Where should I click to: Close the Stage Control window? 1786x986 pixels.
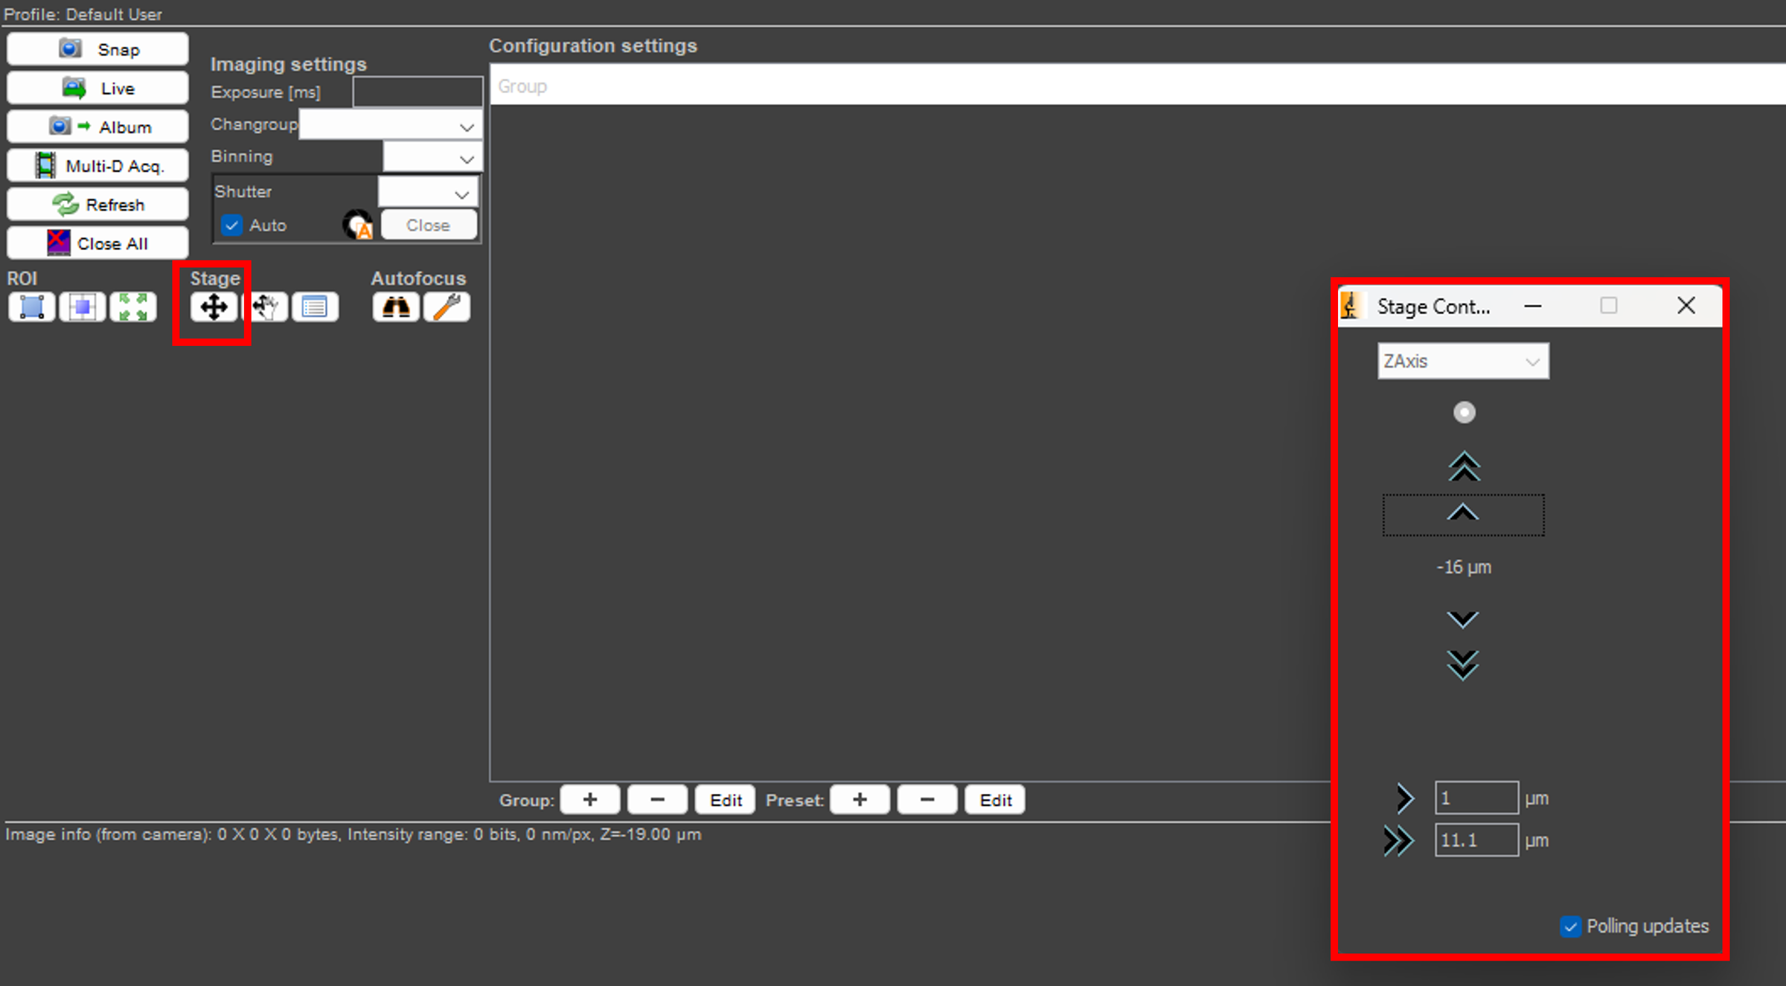pyautogui.click(x=1686, y=306)
